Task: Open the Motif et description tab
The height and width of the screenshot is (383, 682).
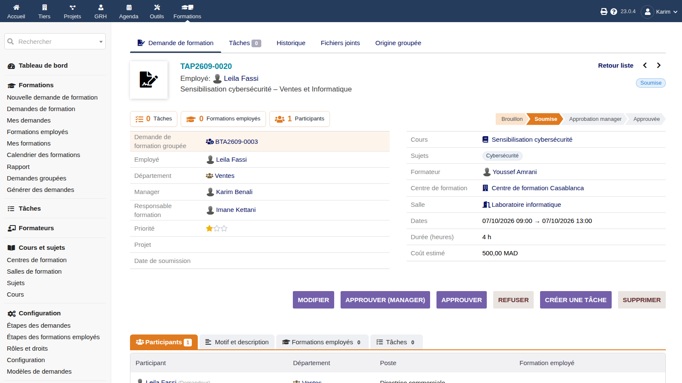Action: [237, 342]
